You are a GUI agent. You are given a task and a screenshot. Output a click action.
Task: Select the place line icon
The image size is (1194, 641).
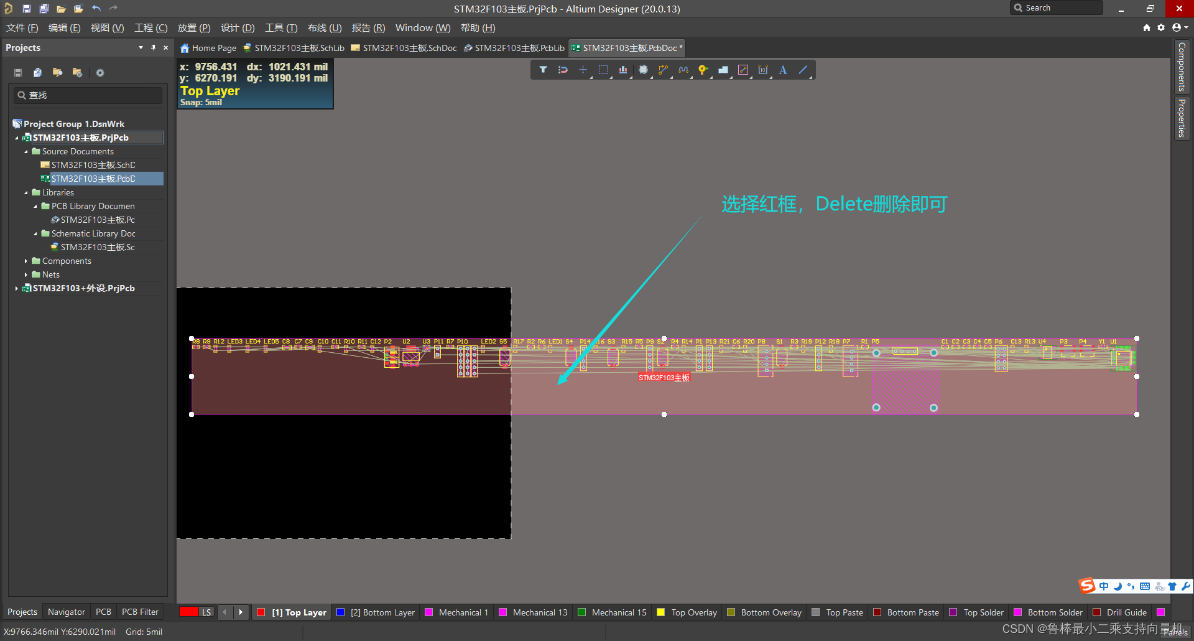coord(803,70)
